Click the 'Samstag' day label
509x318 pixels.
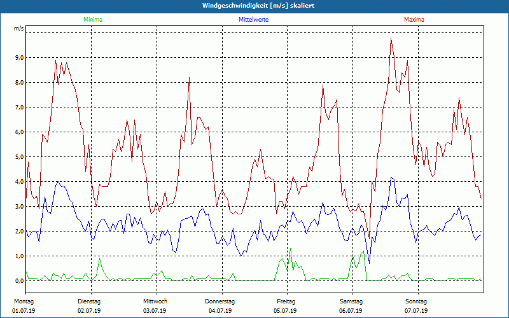(x=351, y=301)
